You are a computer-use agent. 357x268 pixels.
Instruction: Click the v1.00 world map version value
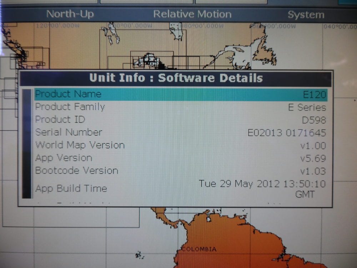coord(313,146)
